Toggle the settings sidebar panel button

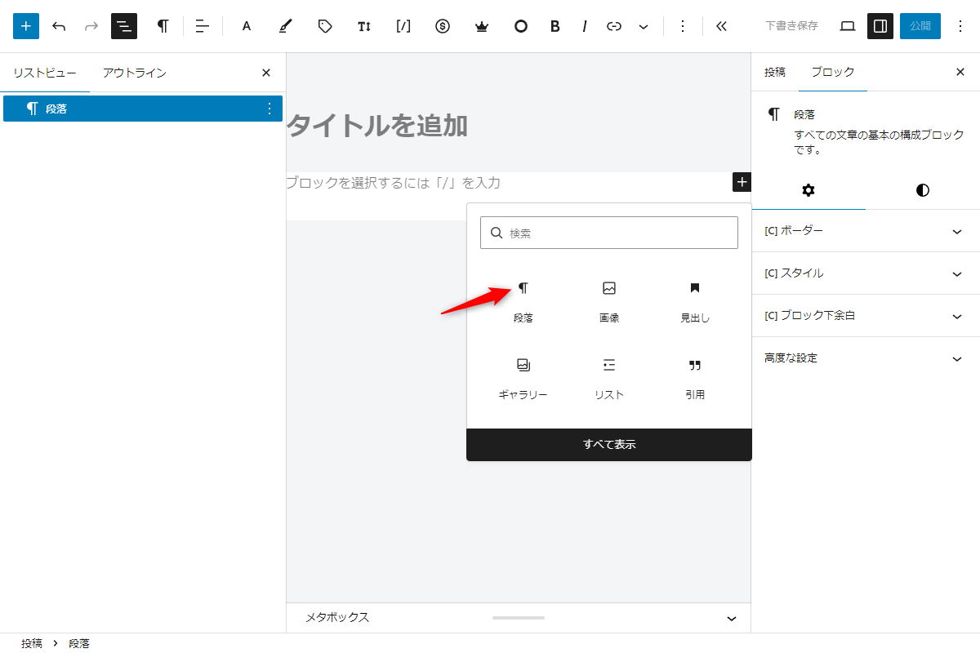880,26
